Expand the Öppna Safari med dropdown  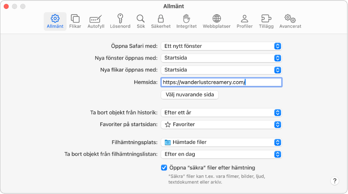coord(221,46)
